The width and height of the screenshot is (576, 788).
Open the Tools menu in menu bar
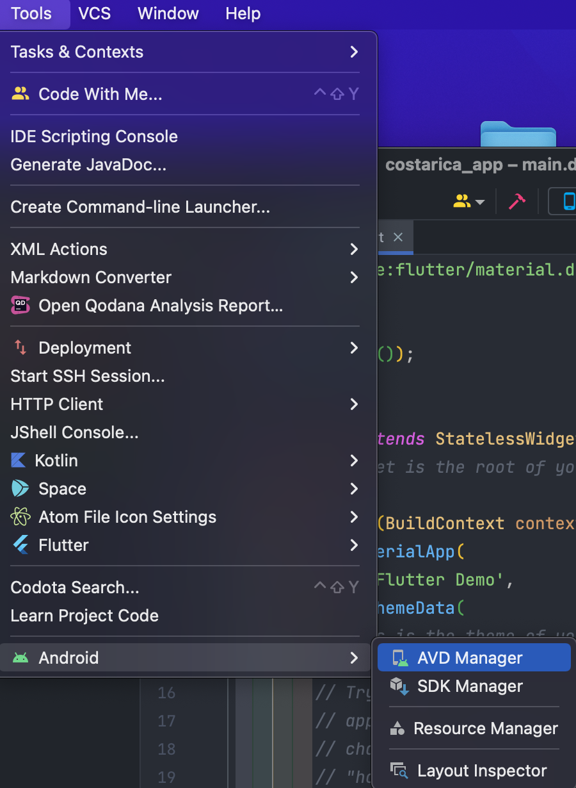click(x=31, y=13)
